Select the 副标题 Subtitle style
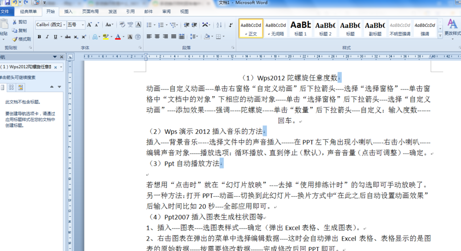Image resolution: width=461 pixels, height=251 pixels. click(375, 28)
